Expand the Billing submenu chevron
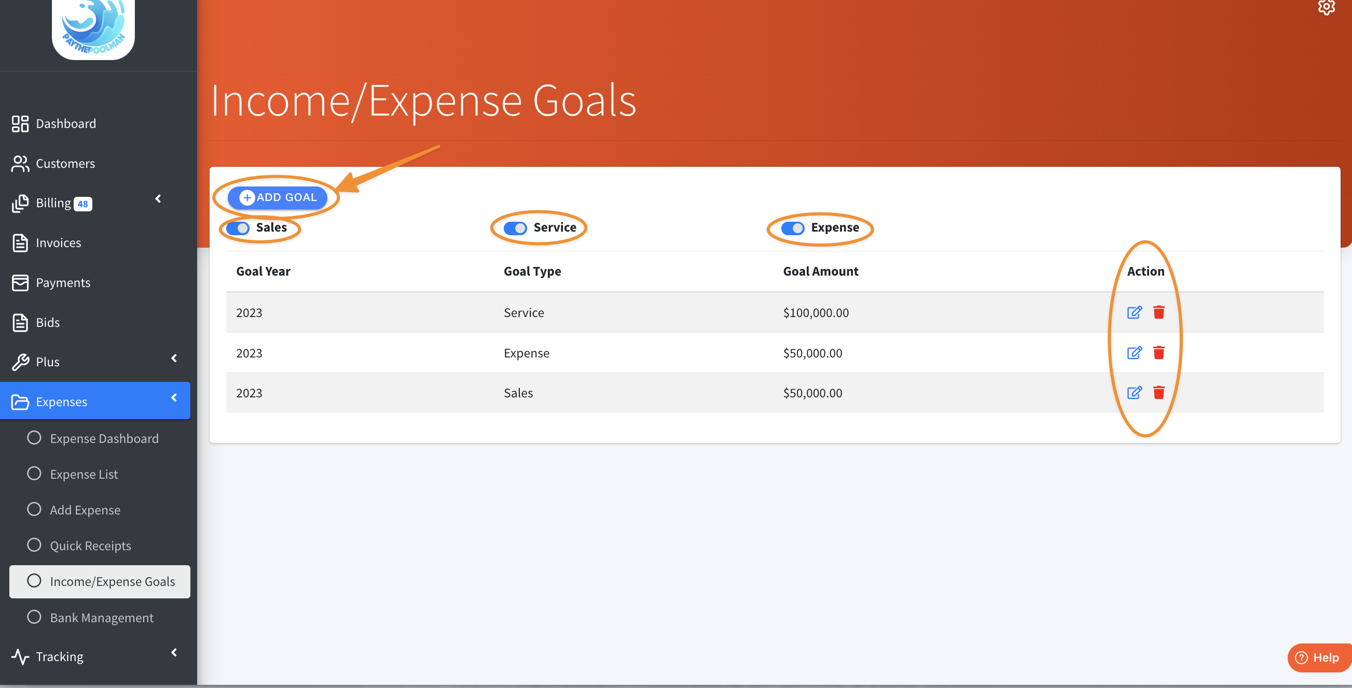This screenshot has height=688, width=1352. (158, 198)
